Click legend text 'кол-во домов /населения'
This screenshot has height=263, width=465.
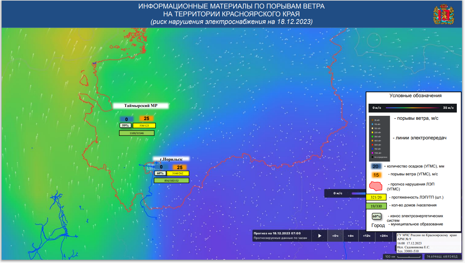[413, 205]
